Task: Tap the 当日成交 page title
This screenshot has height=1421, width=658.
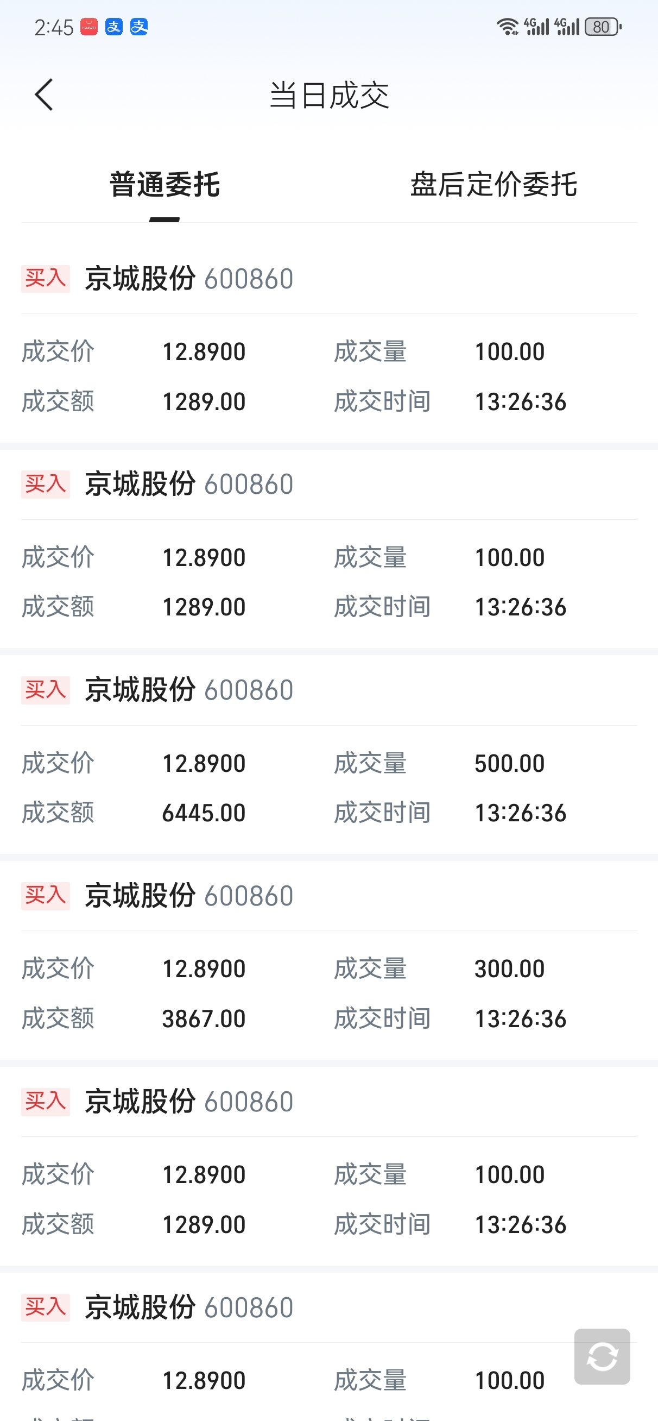Action: coord(330,96)
